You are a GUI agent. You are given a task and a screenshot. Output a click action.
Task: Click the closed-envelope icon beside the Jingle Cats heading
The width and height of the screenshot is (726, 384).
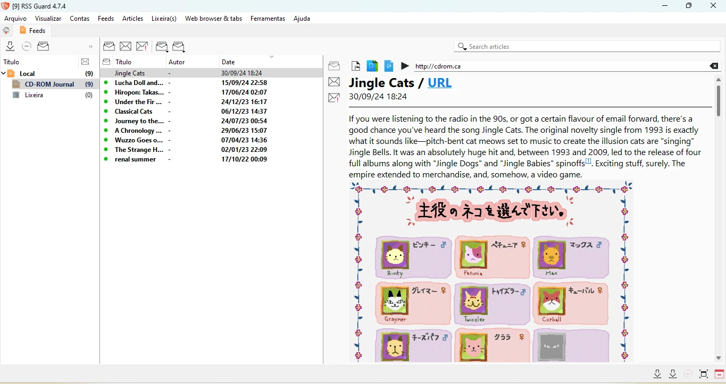[334, 82]
